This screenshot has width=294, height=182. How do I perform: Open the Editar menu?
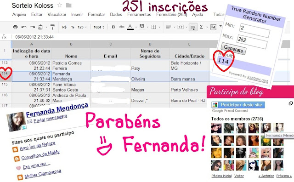(37, 14)
